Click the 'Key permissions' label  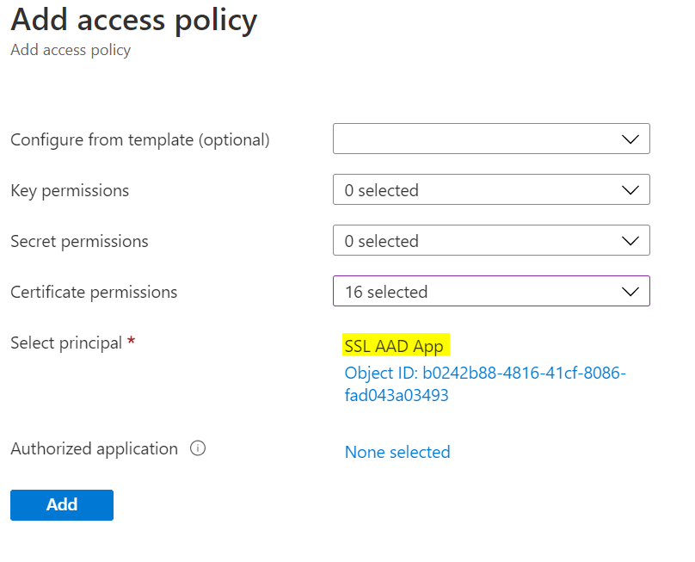pyautogui.click(x=70, y=191)
